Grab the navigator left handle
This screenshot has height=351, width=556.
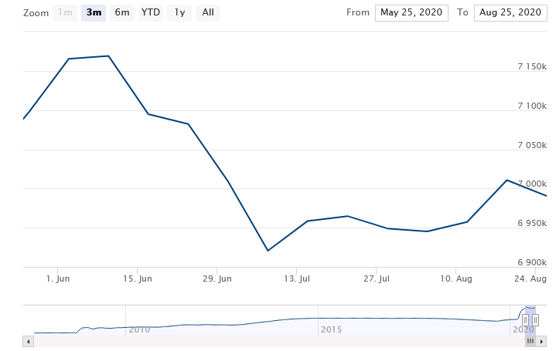[x=525, y=320]
